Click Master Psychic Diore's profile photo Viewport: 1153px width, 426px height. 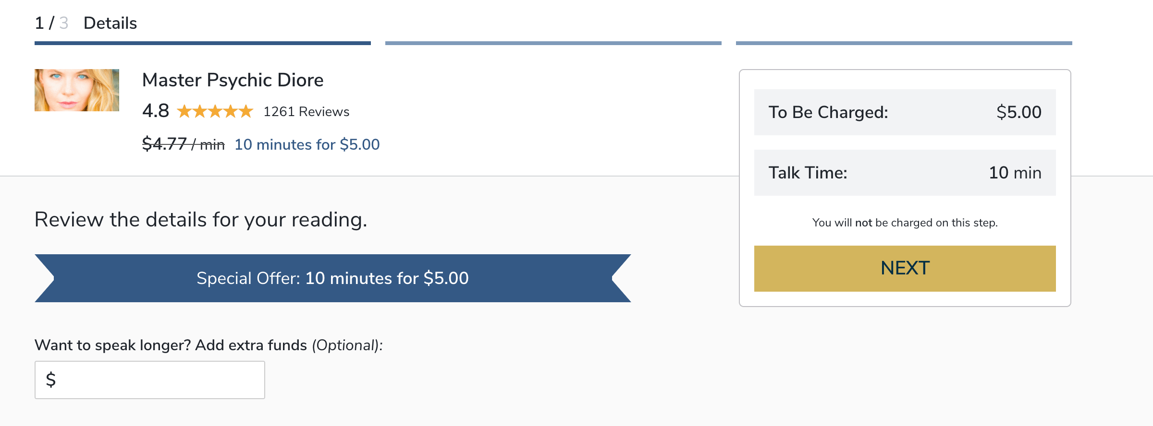pos(77,90)
